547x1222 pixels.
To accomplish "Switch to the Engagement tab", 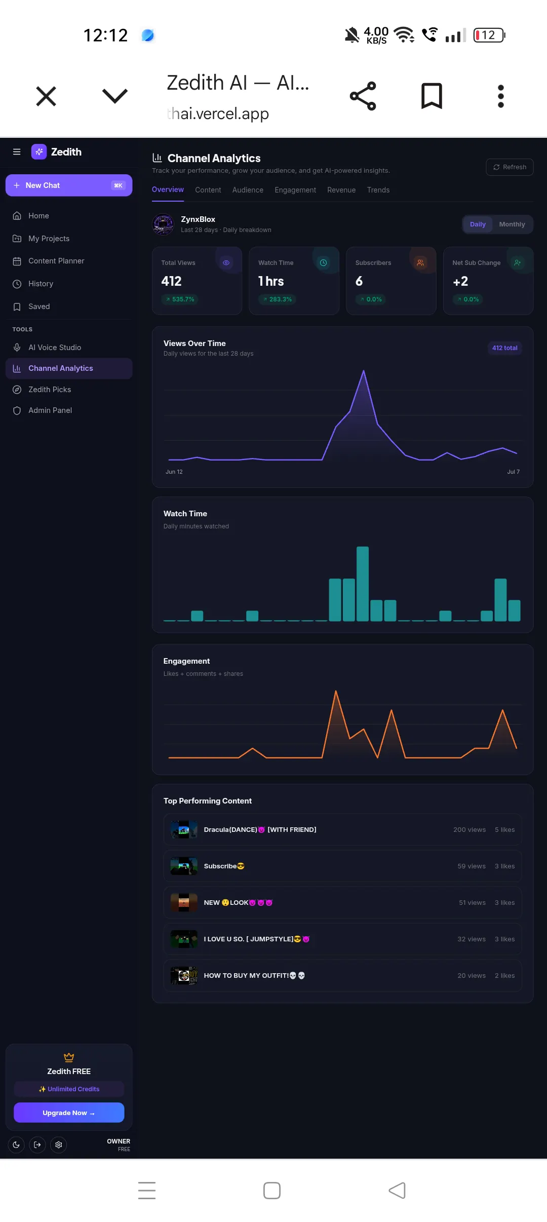I will point(295,190).
